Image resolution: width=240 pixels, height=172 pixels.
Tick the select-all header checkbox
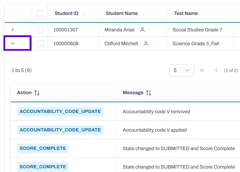pyautogui.click(x=40, y=13)
